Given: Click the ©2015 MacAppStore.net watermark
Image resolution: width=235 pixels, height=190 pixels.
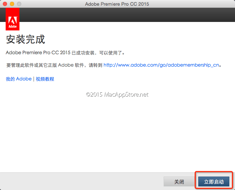Looking at the screenshot, I should (x=117, y=94).
